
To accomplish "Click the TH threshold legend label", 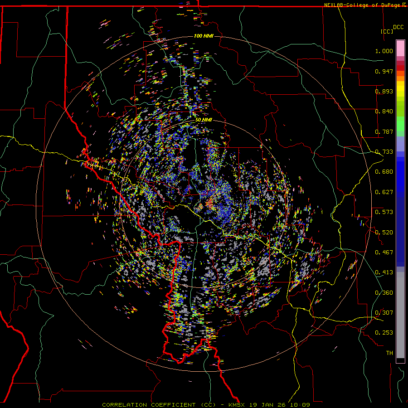I will 389,353.
